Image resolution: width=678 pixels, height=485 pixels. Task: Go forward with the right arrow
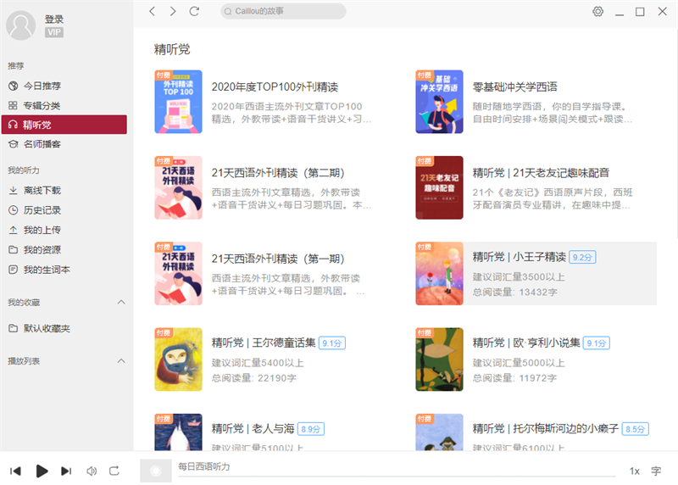[173, 11]
